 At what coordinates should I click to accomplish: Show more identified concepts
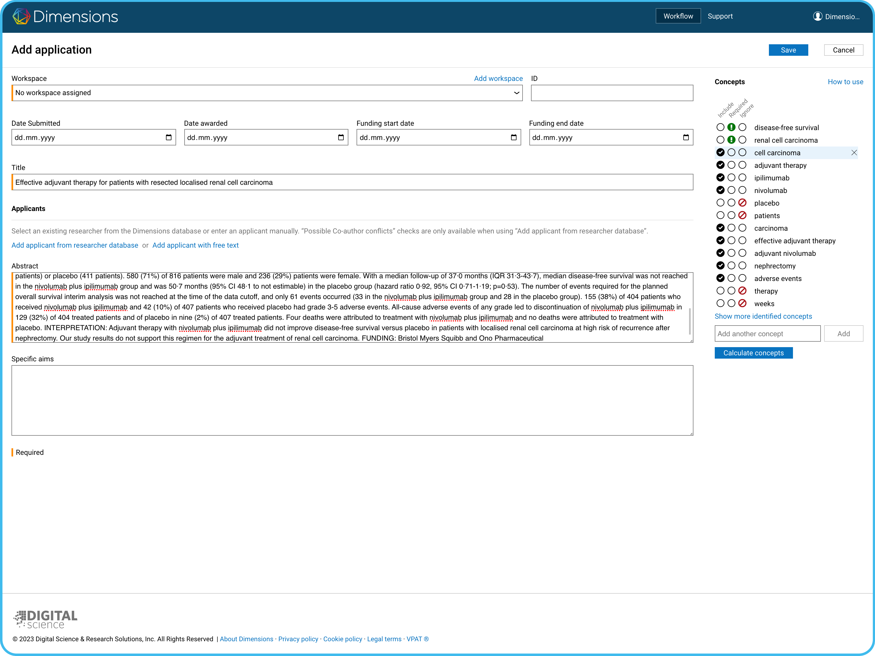click(763, 316)
